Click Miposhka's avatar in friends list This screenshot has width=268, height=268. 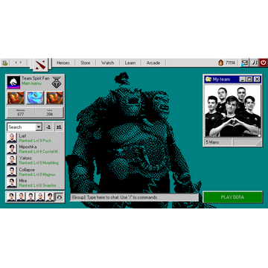pos(12,149)
